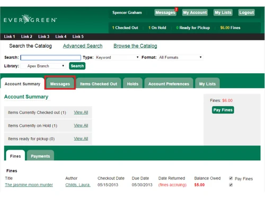
Task: Switch to the Payments sub-tab
Action: tap(40, 155)
